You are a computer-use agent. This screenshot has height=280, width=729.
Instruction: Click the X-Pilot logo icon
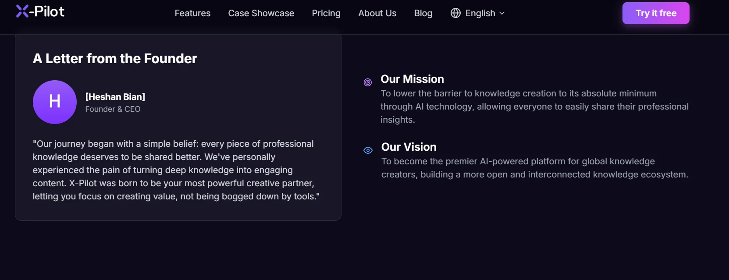pyautogui.click(x=22, y=11)
